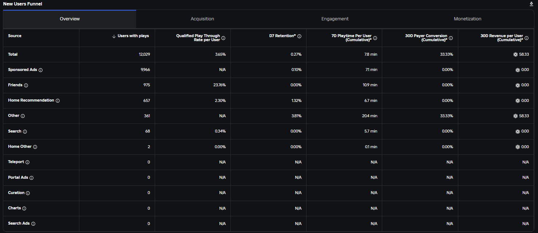Image resolution: width=538 pixels, height=233 pixels.
Task: Click the Source column header
Action: coord(15,36)
